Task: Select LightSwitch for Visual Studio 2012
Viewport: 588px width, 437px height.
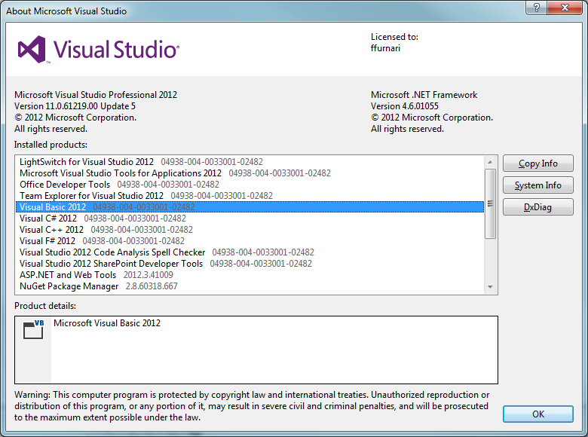Action: click(250, 162)
